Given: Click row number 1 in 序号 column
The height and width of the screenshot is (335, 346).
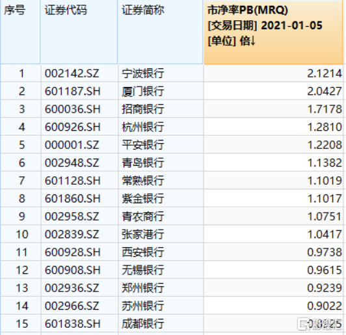Looking at the screenshot, I should pos(21,74).
